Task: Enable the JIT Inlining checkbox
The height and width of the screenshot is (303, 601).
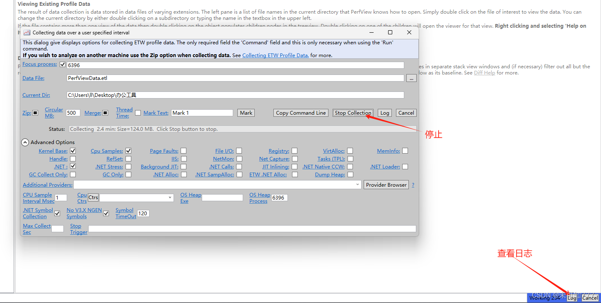Action: click(294, 166)
